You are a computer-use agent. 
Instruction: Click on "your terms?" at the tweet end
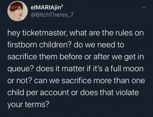(28, 105)
